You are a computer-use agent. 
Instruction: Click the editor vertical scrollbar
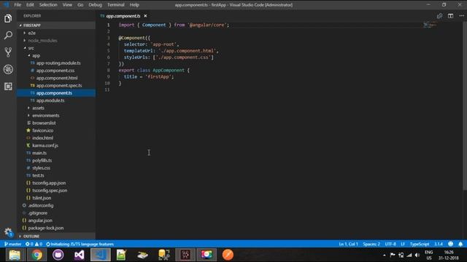click(x=465, y=106)
